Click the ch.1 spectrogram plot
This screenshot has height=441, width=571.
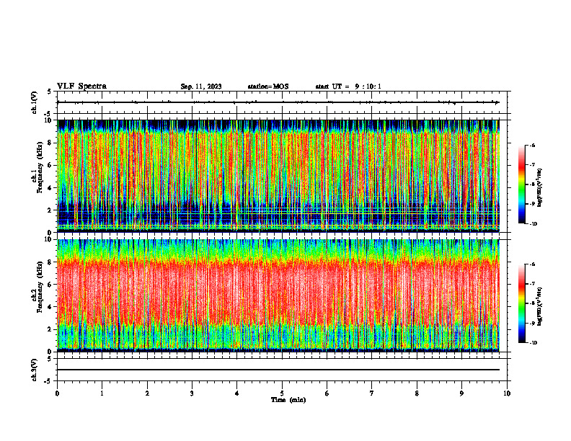coord(278,176)
